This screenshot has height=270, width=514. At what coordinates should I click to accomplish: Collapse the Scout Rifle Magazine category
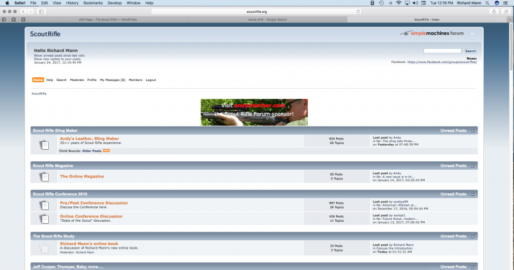tap(473, 166)
